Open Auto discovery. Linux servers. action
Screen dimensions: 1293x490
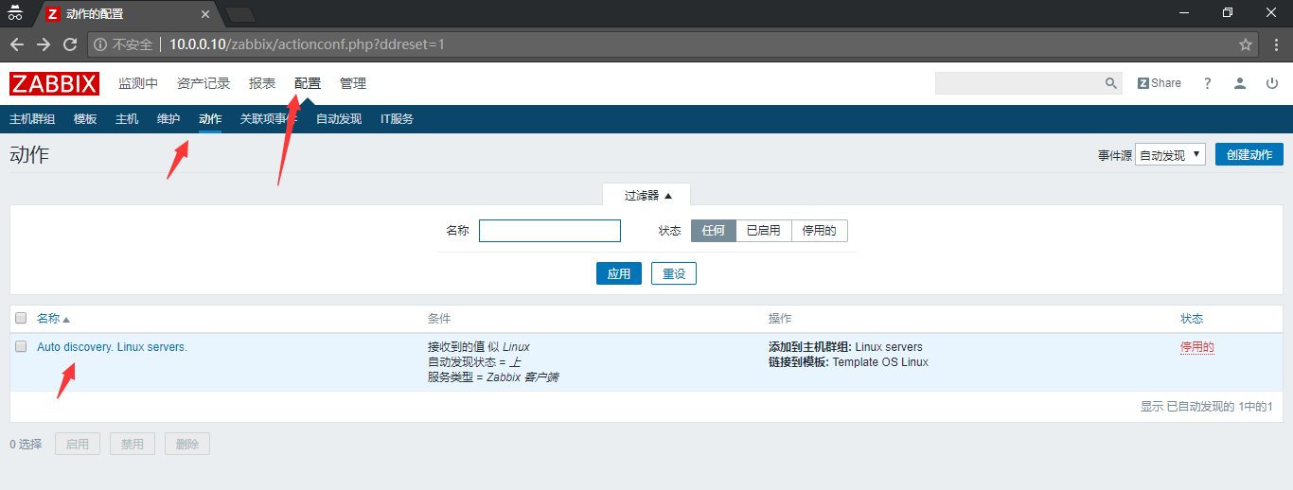click(x=112, y=347)
